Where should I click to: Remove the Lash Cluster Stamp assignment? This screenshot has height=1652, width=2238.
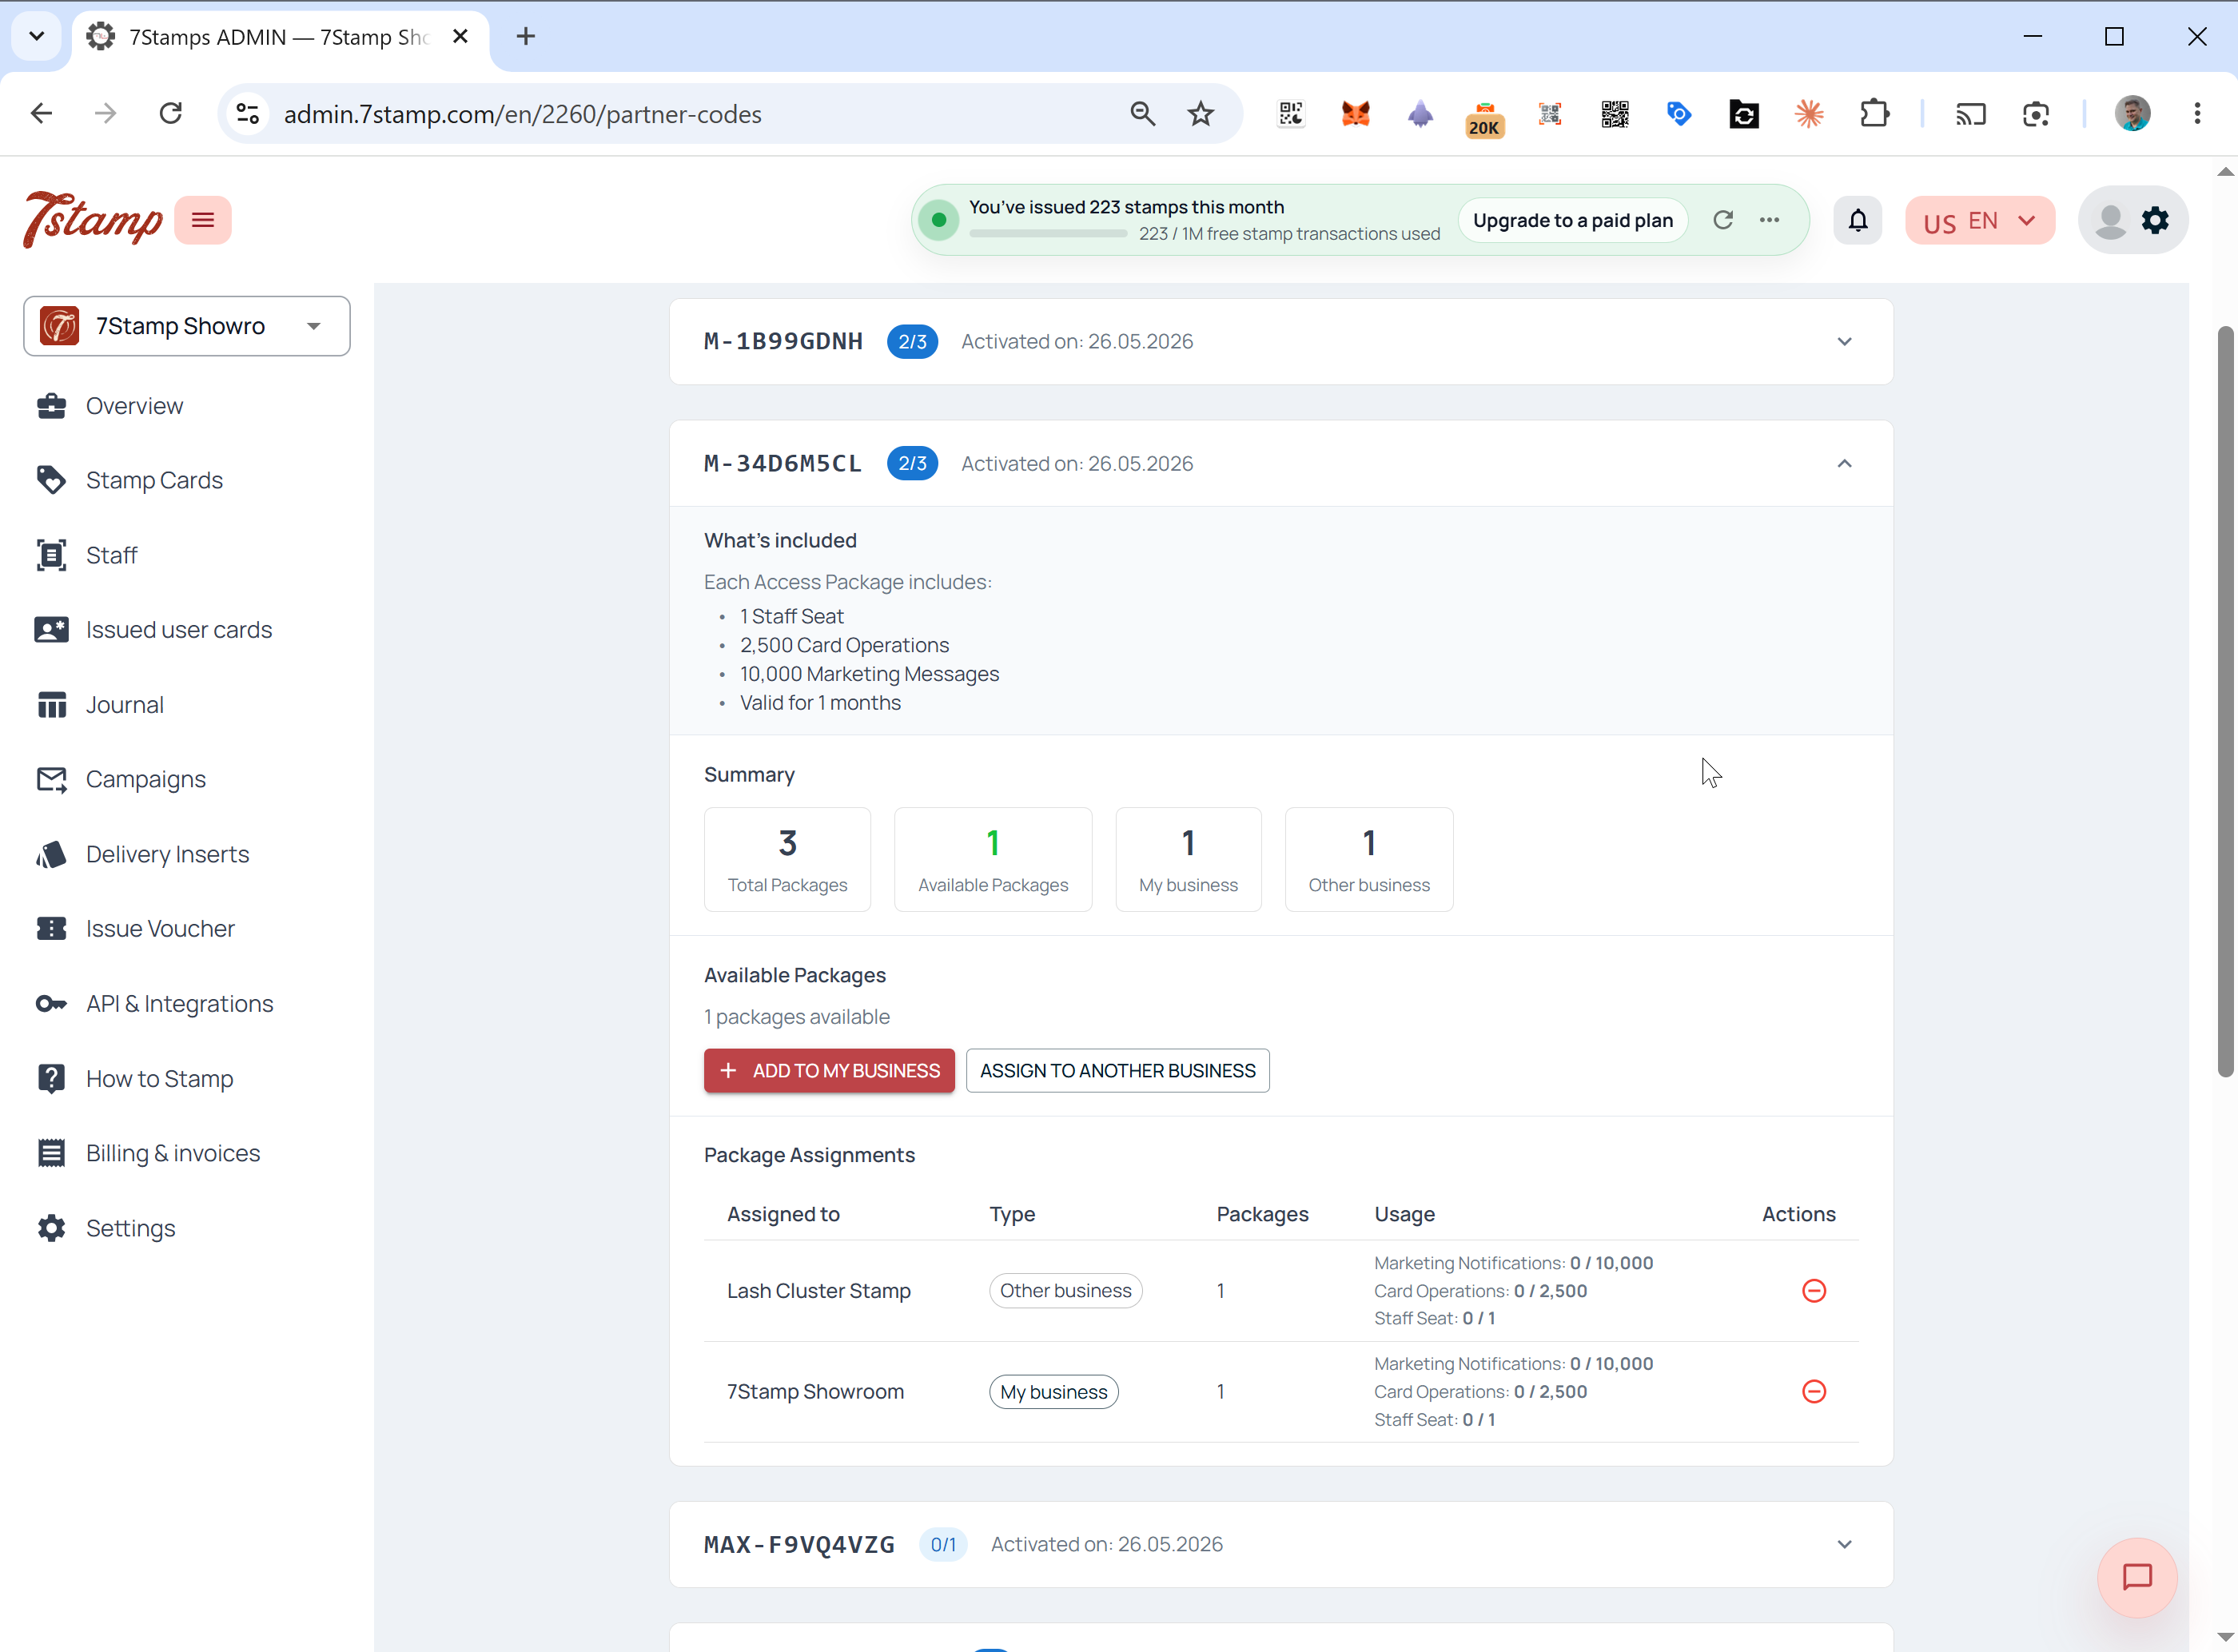(x=1814, y=1291)
